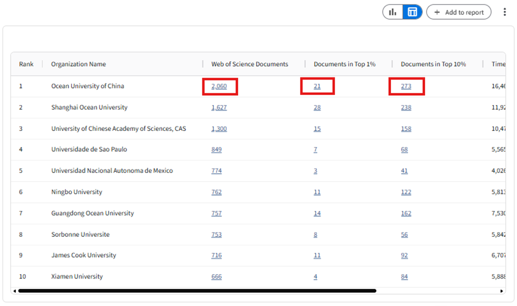Open Ocean University of China's 21 top 1% documents
517x306 pixels.
317,86
